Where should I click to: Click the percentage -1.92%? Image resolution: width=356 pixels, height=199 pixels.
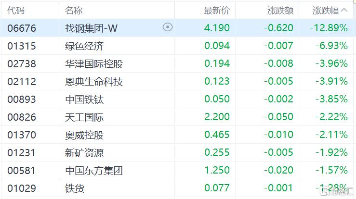(332, 152)
